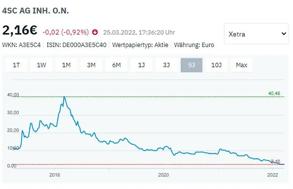Open the Xetra exchange dropdown
293x189 pixels.
(x=256, y=34)
